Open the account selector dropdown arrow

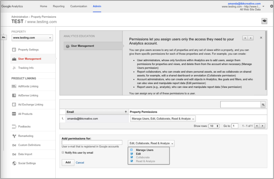(x=263, y=7)
